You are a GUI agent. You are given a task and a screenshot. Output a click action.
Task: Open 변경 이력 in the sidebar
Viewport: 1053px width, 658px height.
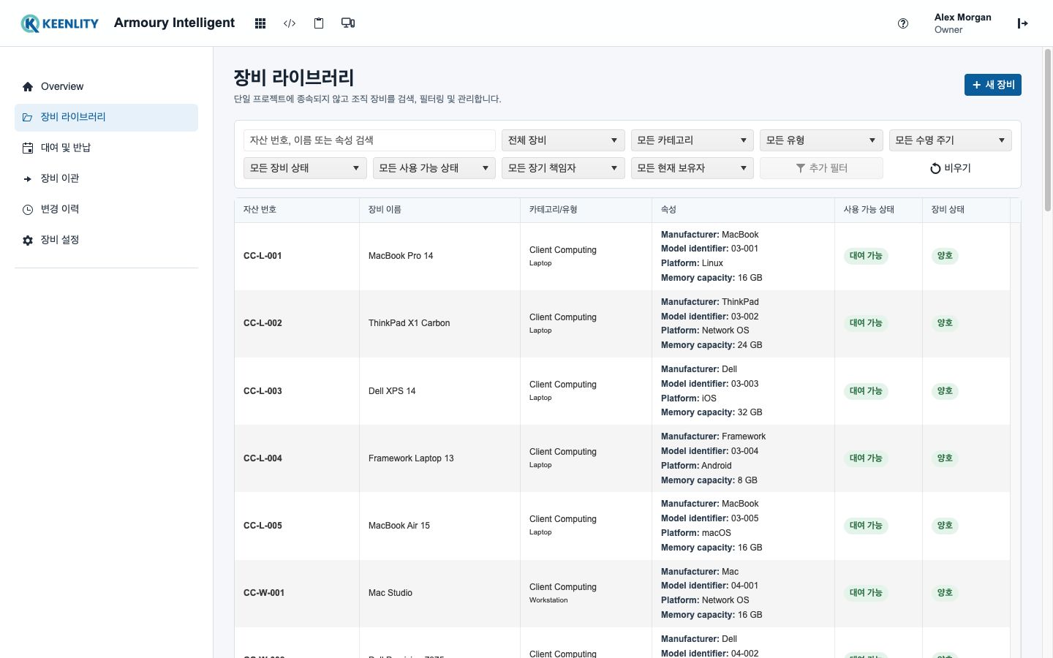coord(106,209)
